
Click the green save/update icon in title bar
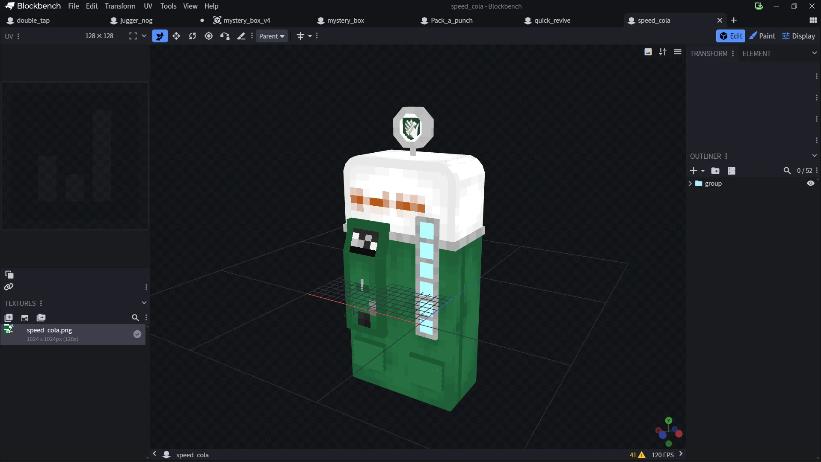coord(759,6)
